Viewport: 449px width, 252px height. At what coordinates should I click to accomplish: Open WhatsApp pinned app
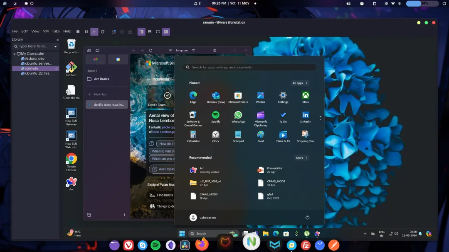pos(238,117)
